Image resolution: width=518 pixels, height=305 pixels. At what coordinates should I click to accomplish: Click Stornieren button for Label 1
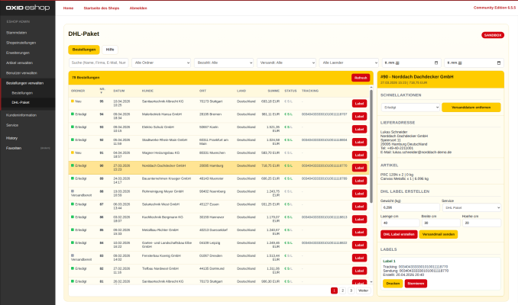coord(416,284)
